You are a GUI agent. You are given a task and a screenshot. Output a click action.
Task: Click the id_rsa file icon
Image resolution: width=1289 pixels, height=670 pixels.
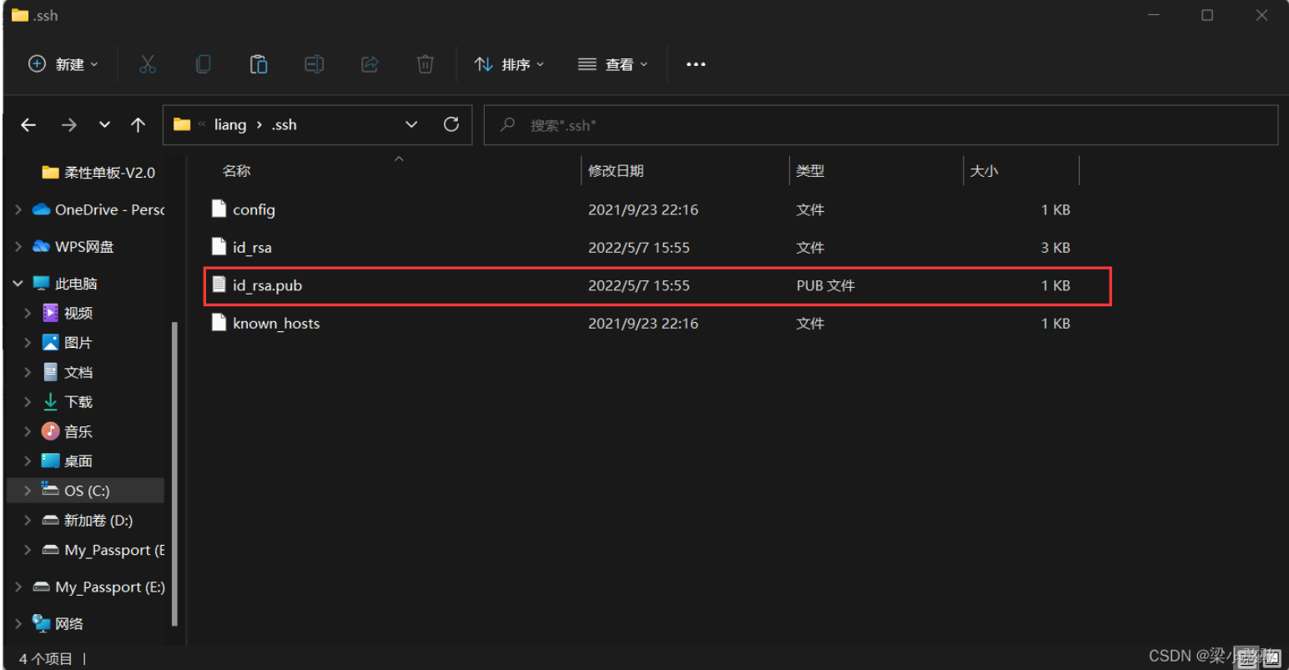pyautogui.click(x=219, y=246)
